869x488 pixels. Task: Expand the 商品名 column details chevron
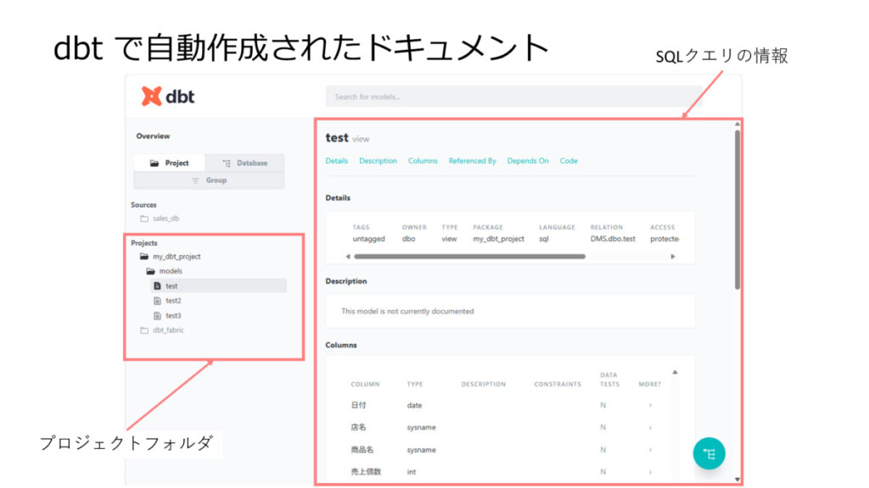[650, 450]
